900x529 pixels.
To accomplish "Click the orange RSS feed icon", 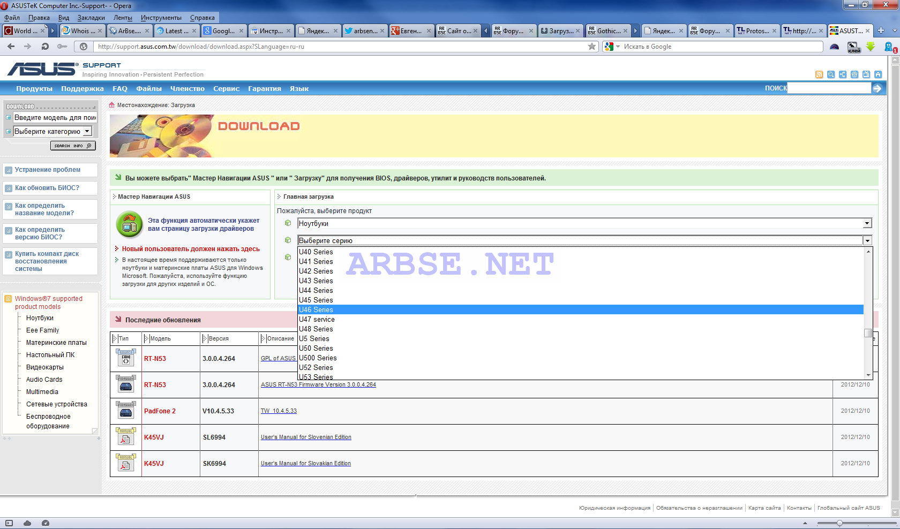I will 819,74.
